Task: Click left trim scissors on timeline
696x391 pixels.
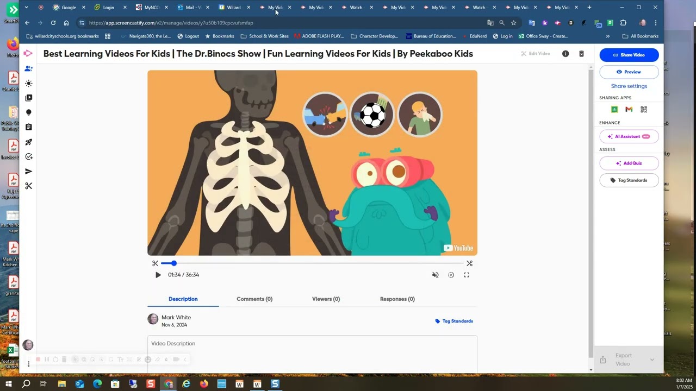Action: tap(155, 263)
